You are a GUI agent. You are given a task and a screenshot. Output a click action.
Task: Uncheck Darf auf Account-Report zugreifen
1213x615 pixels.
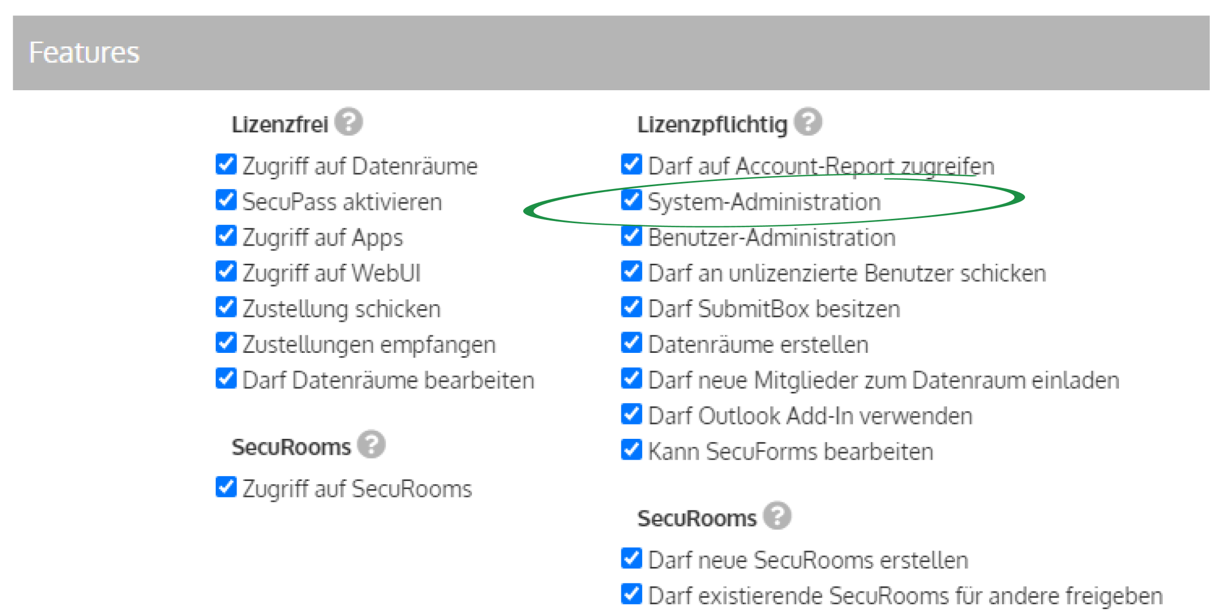click(632, 164)
